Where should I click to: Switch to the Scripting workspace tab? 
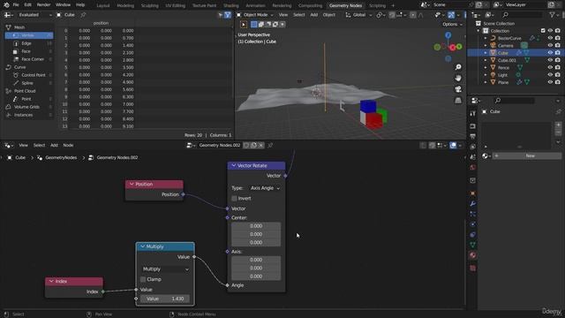pos(377,5)
